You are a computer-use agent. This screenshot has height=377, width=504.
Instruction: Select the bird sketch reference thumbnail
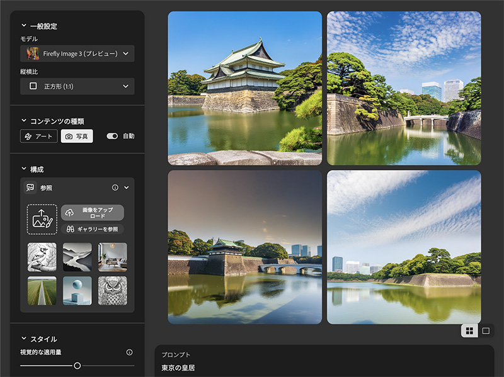click(x=42, y=257)
